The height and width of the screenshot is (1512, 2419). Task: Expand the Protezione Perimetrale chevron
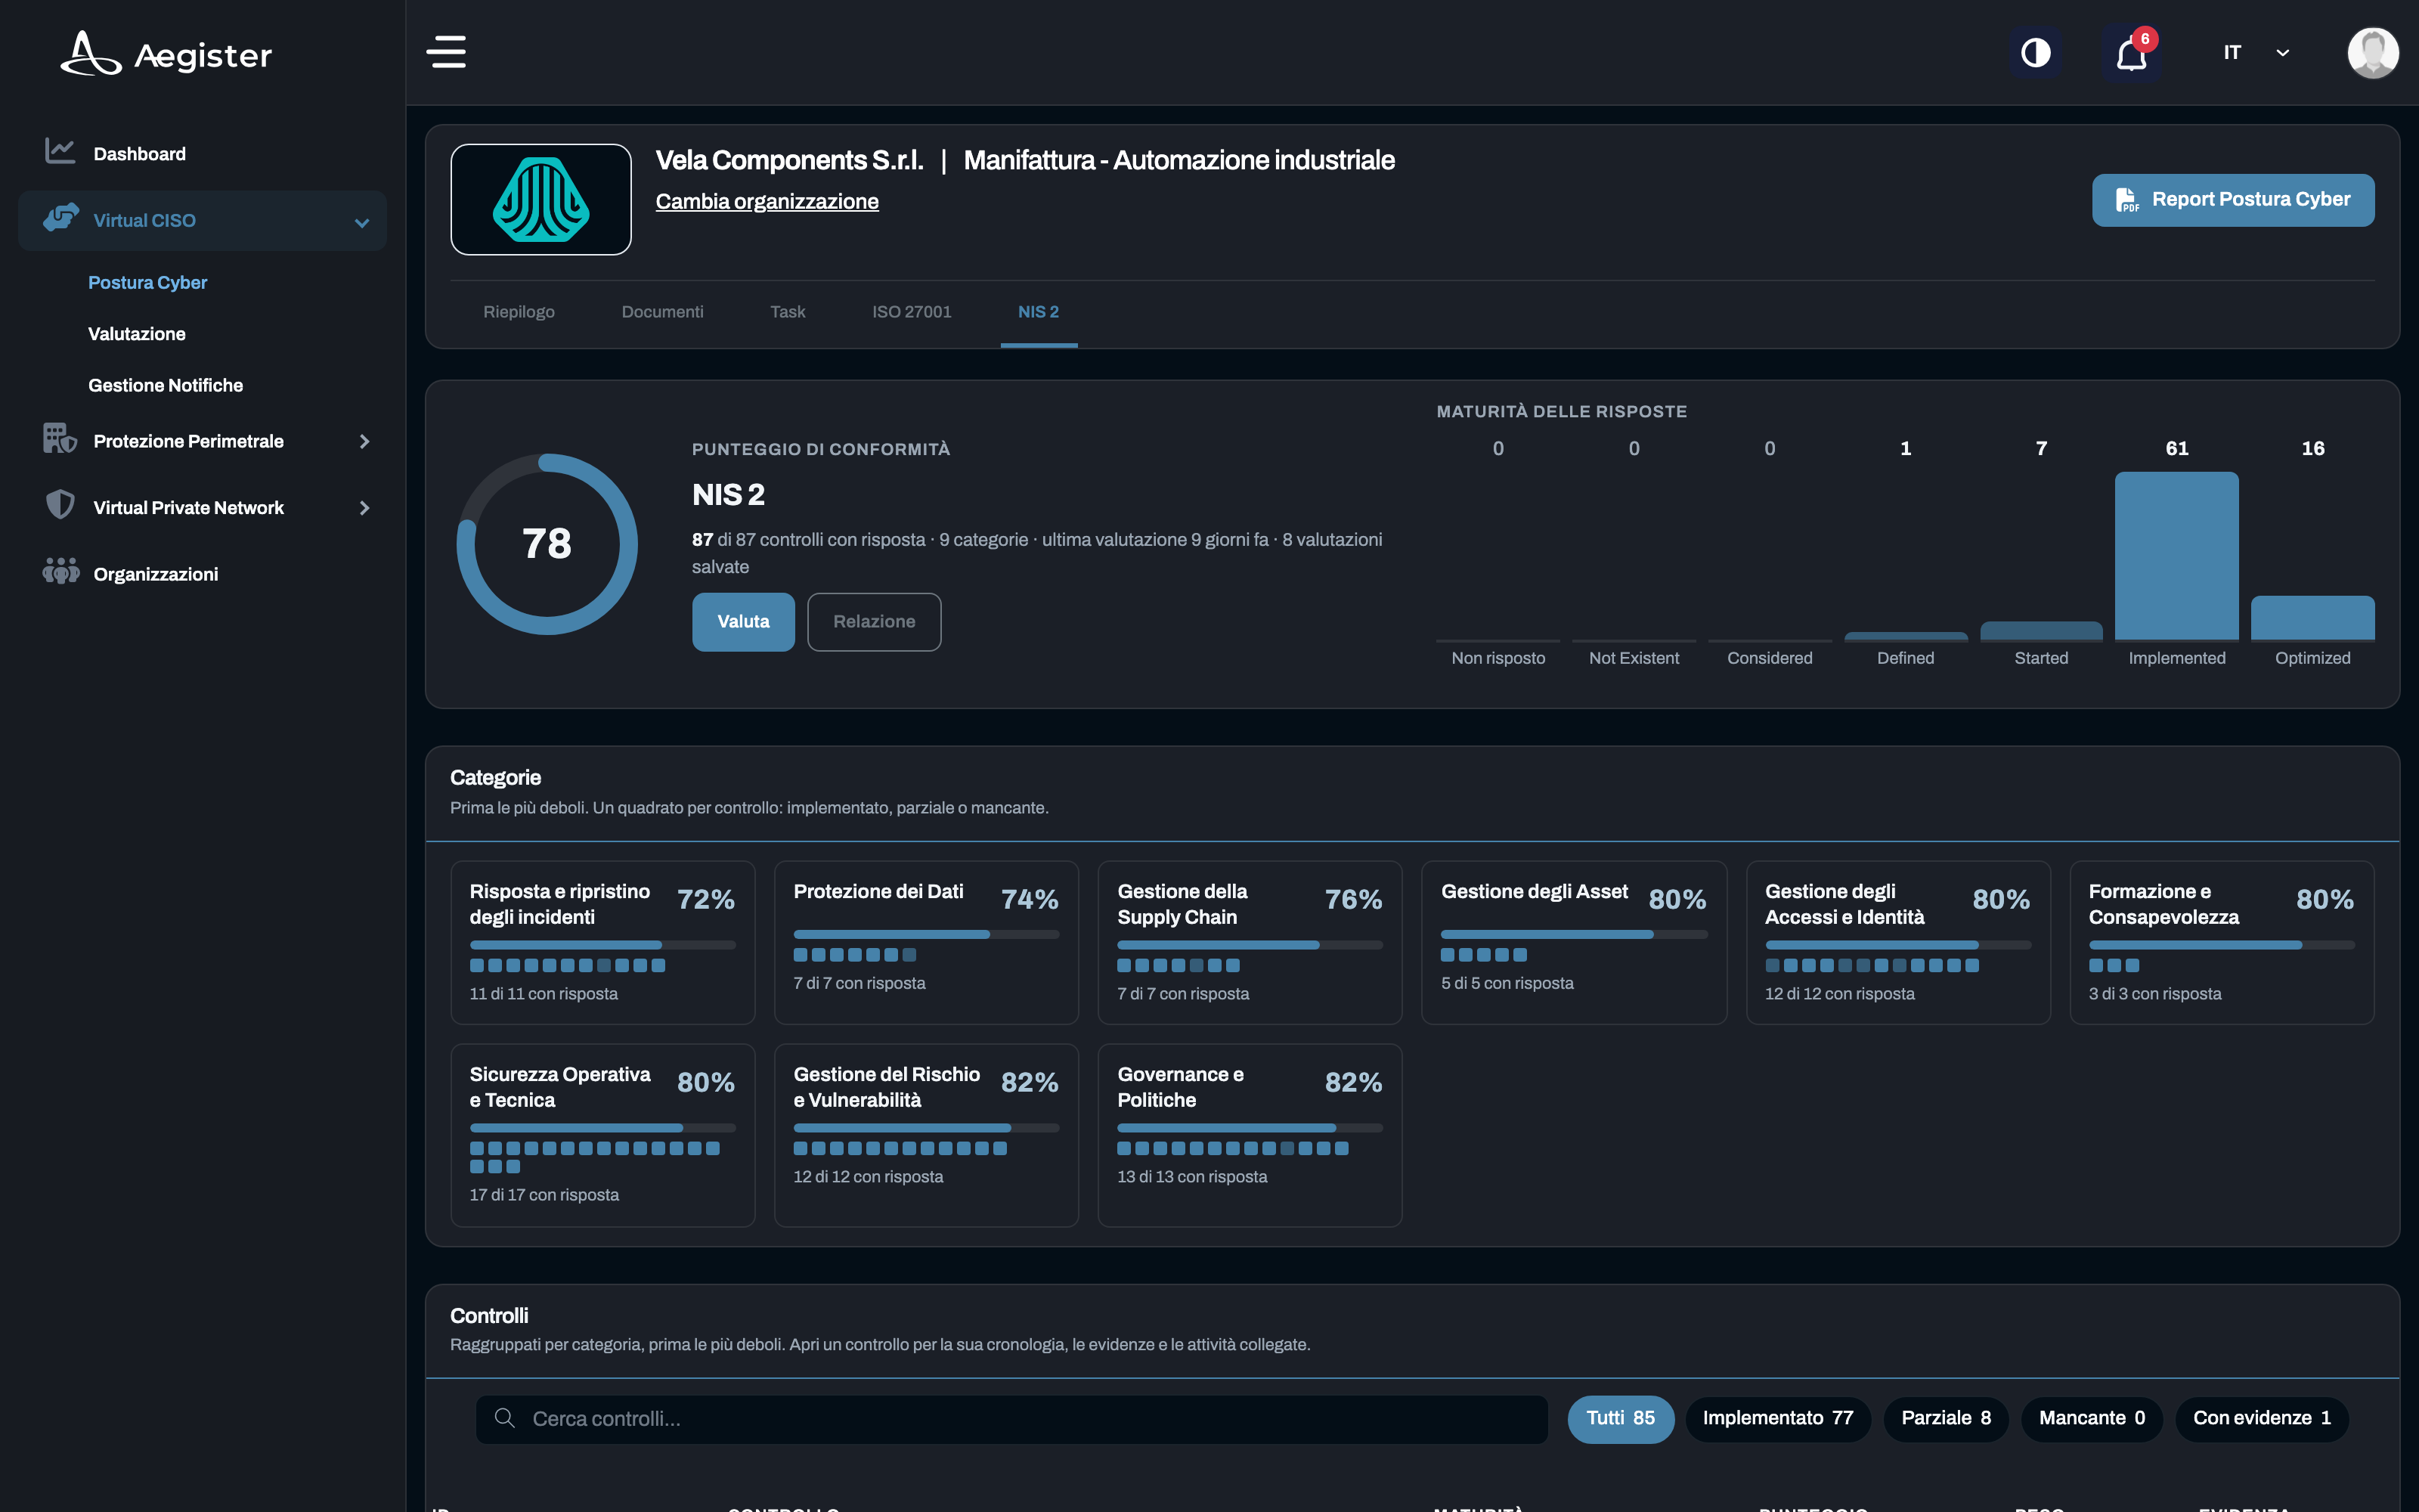(x=364, y=441)
